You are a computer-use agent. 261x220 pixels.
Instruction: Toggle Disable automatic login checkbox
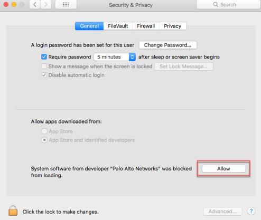(44, 75)
